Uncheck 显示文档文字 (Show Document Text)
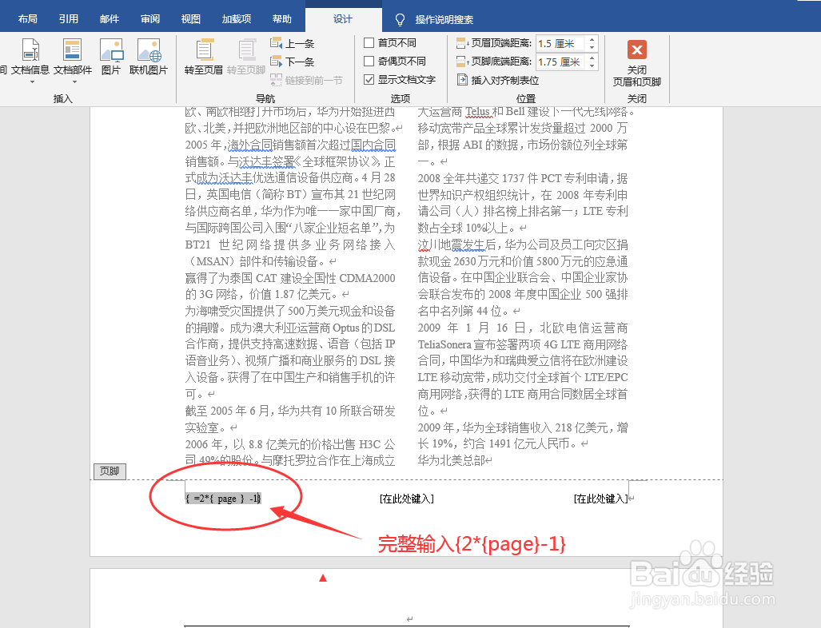821x628 pixels. tap(369, 80)
